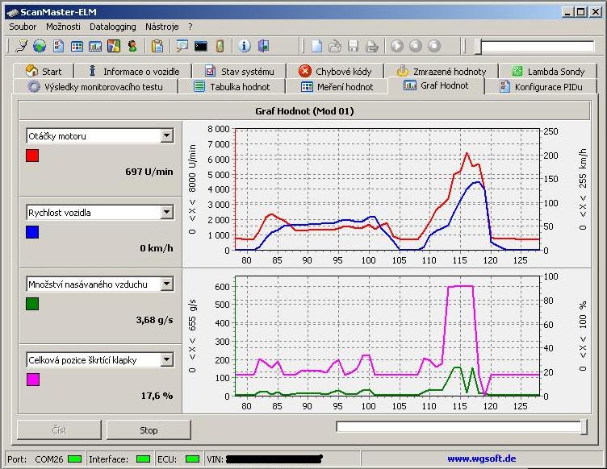Click the connect plug icon in toolbar
The width and height of the screenshot is (607, 469).
pyautogui.click(x=22, y=46)
